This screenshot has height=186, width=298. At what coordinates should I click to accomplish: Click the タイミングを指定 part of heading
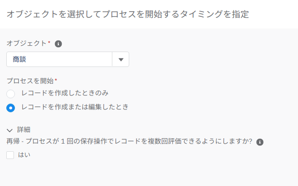[215, 14]
